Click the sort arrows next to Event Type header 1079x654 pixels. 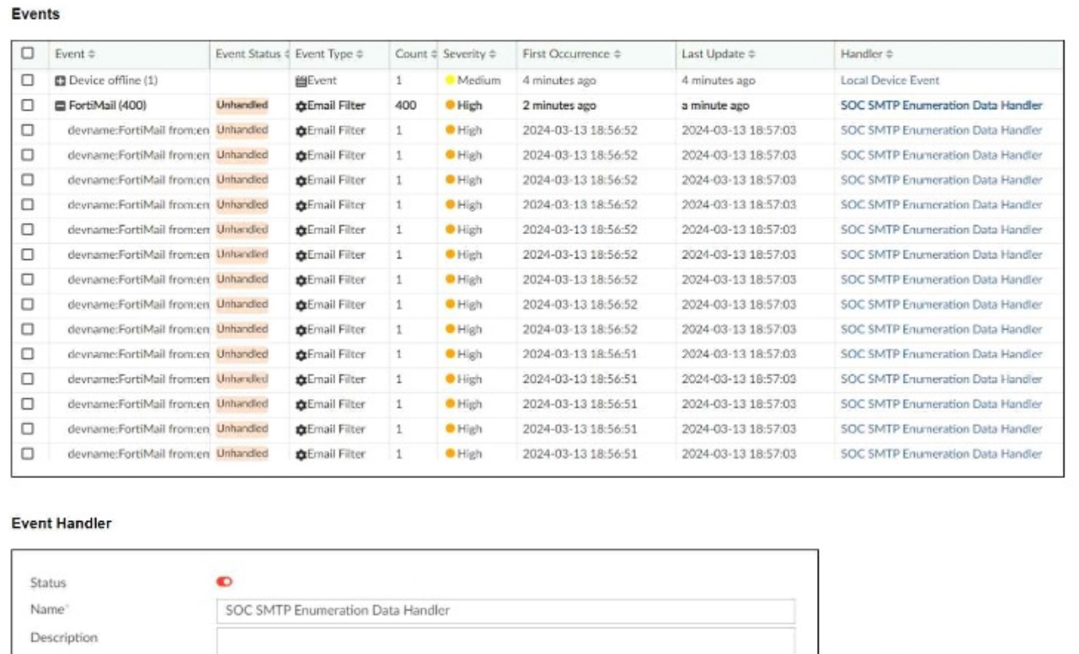click(x=360, y=55)
